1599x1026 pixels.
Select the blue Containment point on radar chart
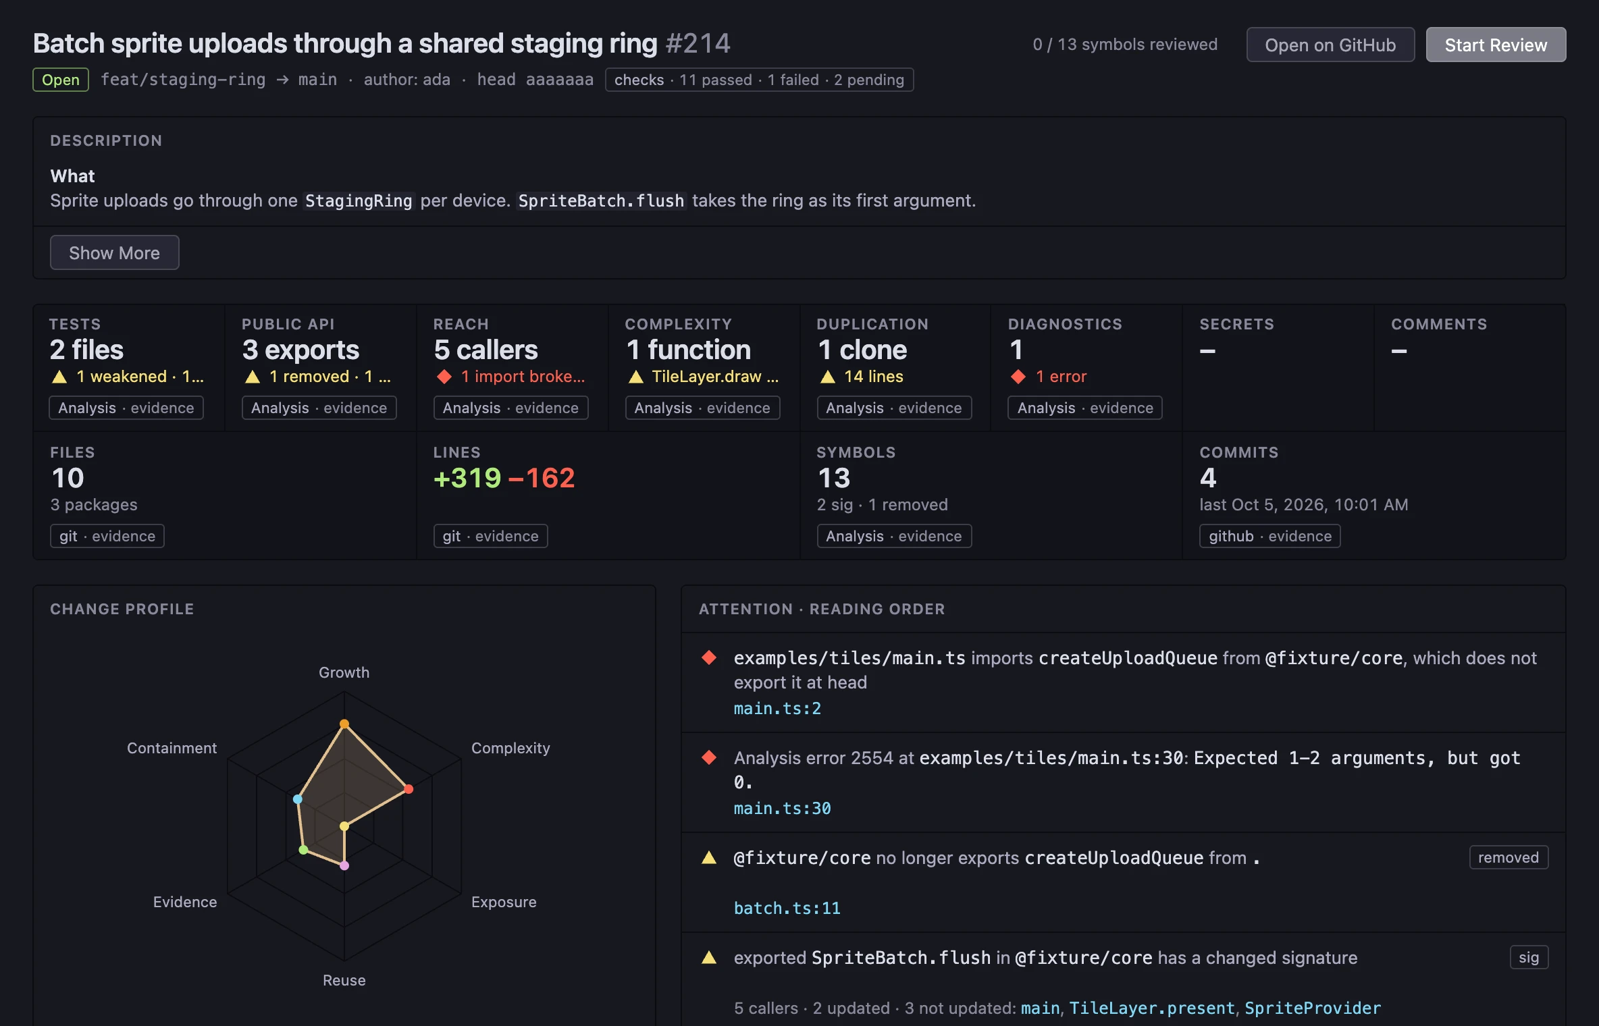tap(298, 799)
